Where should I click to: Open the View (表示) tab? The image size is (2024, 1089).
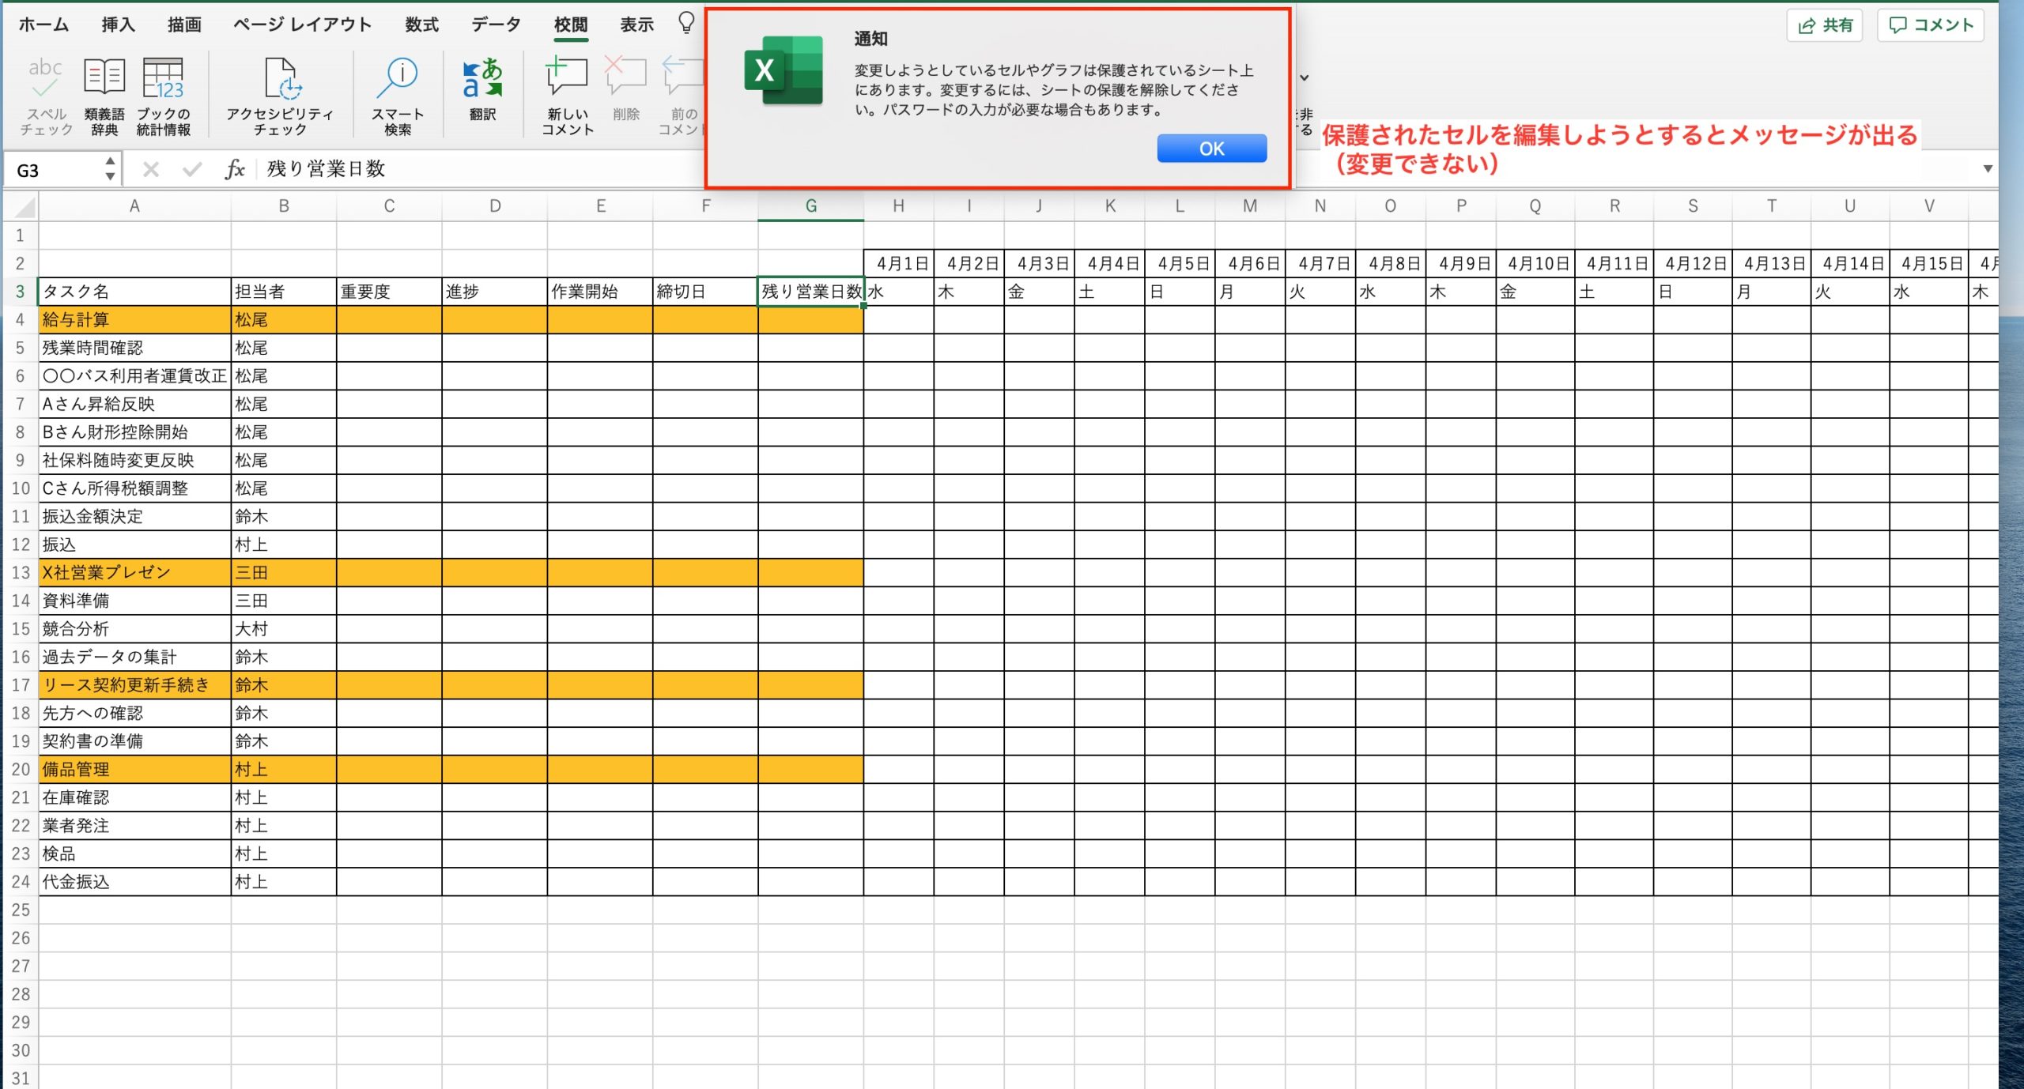(636, 24)
